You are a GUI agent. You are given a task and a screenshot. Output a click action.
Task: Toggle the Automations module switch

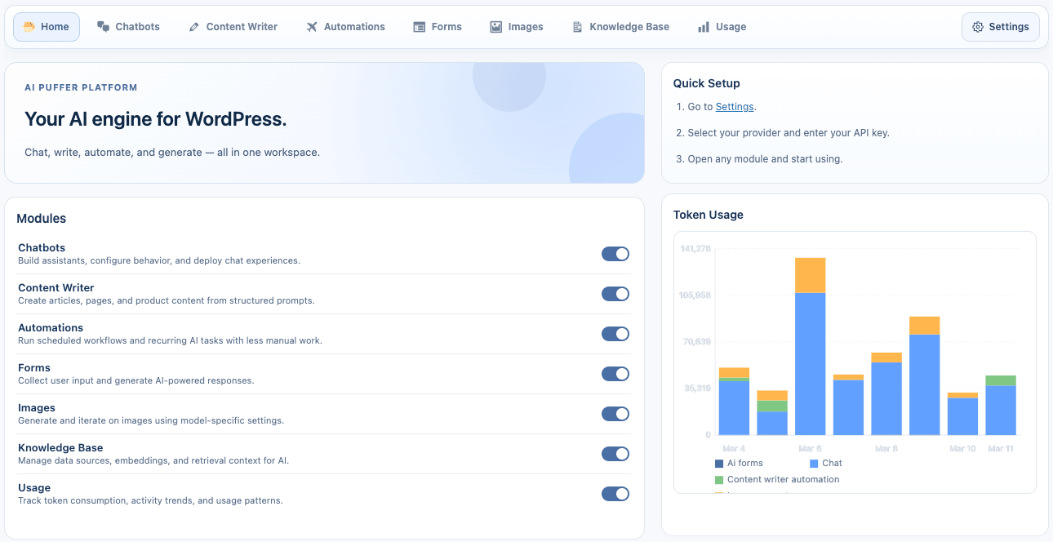click(x=615, y=334)
